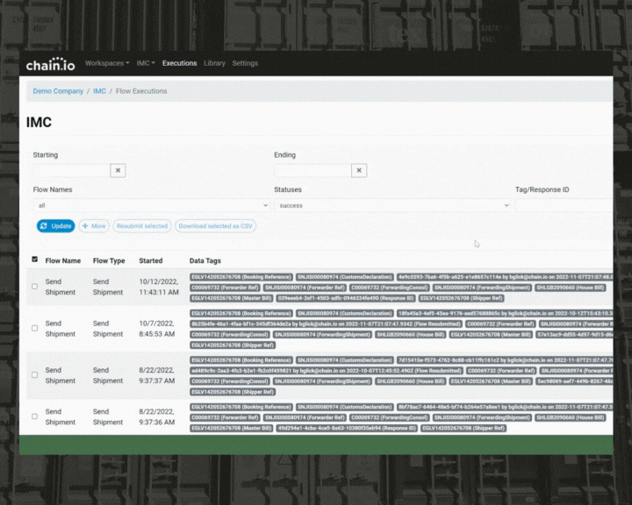
Task: Click the Started column header
Action: (x=151, y=260)
